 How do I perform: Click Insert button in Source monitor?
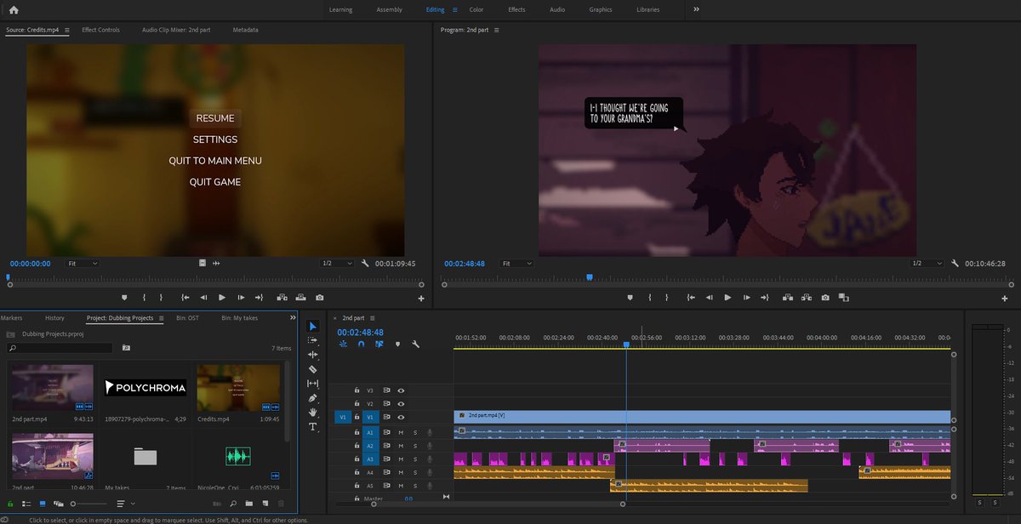point(281,298)
